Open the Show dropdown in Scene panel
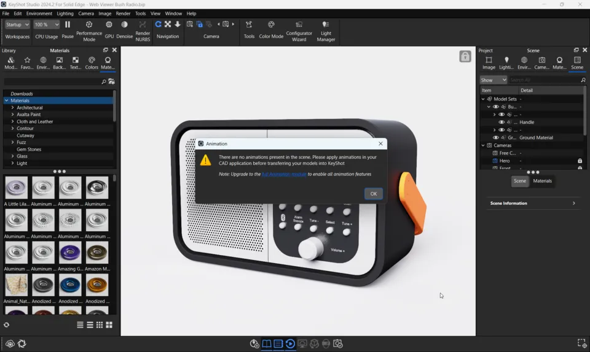590x352 pixels. (494, 80)
